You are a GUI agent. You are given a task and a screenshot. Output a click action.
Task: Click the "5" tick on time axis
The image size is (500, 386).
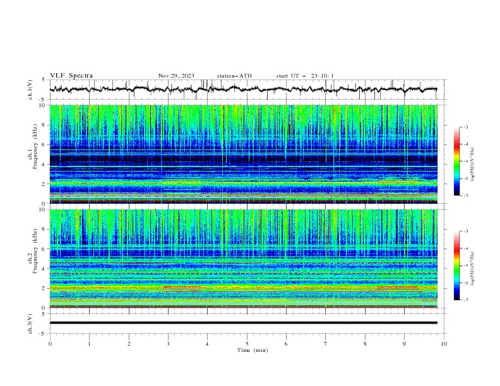click(x=247, y=344)
